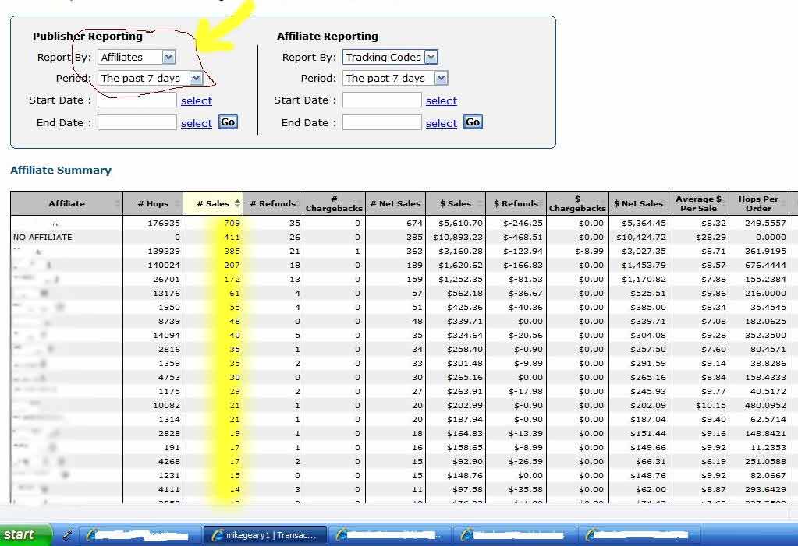Sort table by $ Net Sales column header
Screen dimensions: 798x546
(638, 203)
